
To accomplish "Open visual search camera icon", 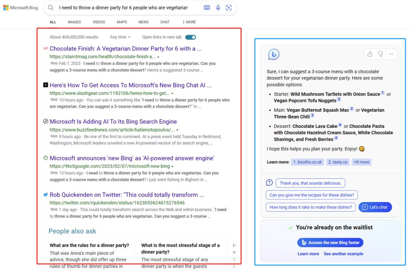I will 229,8.
